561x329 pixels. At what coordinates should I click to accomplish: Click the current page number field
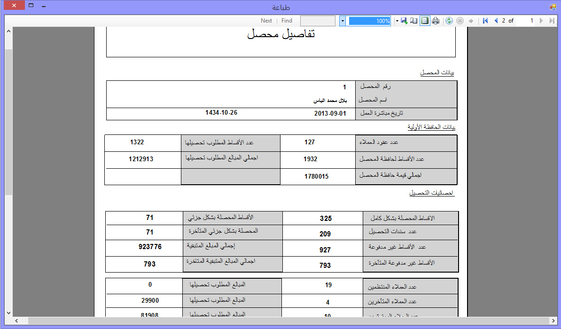(x=525, y=21)
